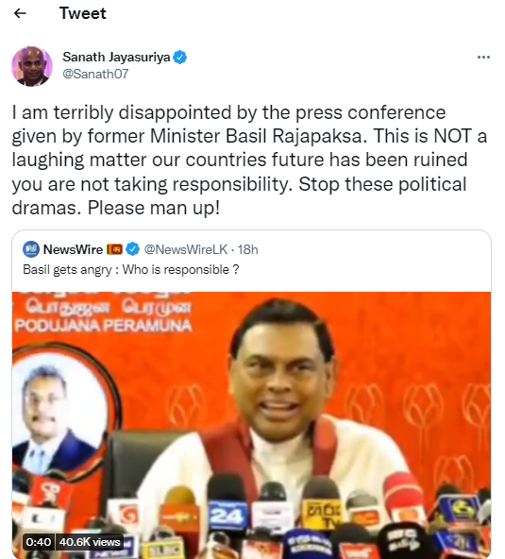Open the NewsWire account name in quoted tweet
Image resolution: width=505 pixels, height=559 pixels.
[73, 249]
